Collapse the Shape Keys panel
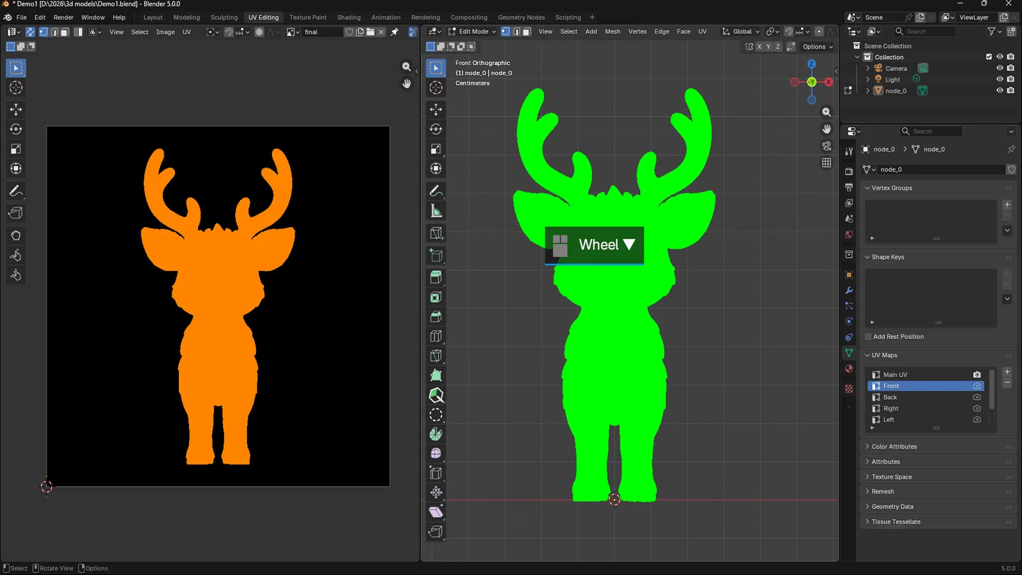 point(887,257)
